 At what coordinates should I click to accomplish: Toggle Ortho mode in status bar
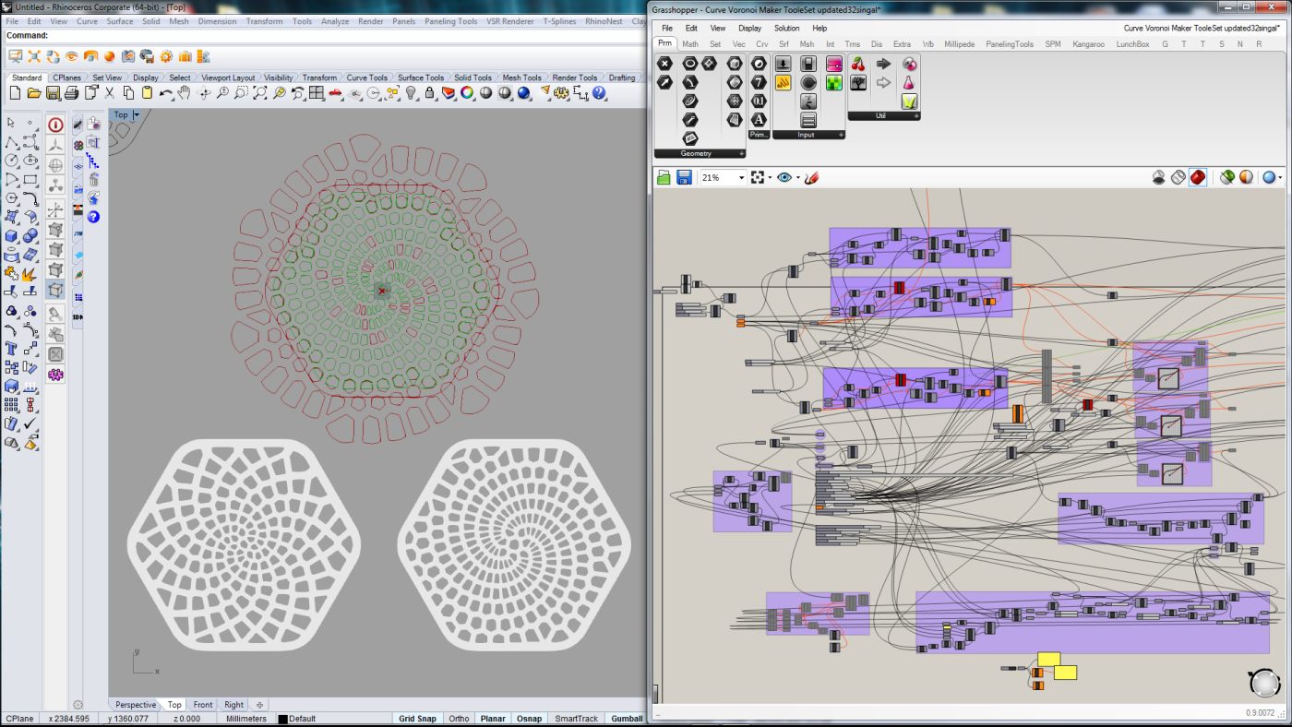click(459, 719)
